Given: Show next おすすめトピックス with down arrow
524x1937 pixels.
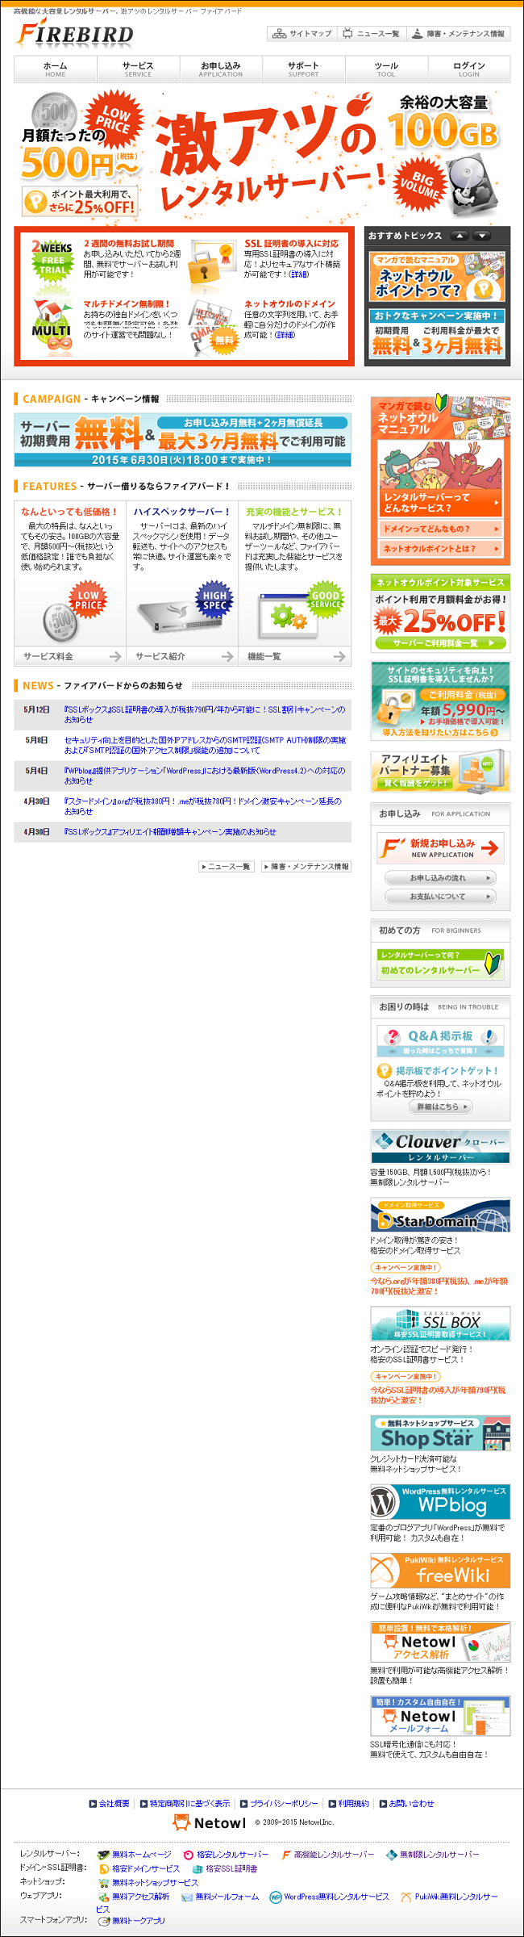Looking at the screenshot, I should click(x=482, y=236).
